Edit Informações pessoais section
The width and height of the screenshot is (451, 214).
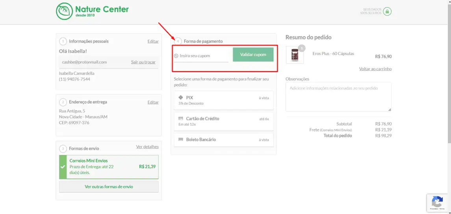(x=153, y=41)
